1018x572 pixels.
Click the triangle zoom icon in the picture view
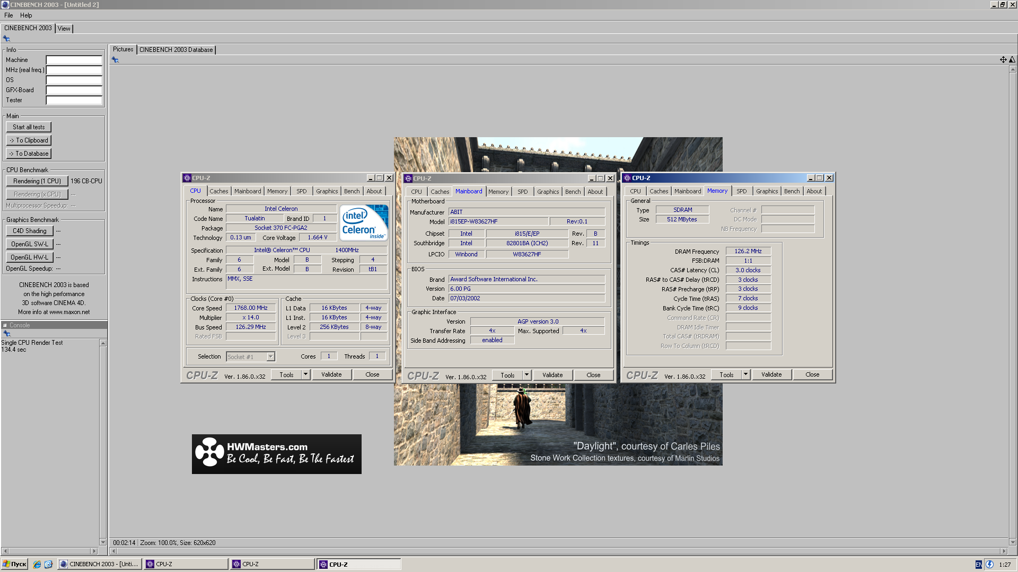(1012, 60)
